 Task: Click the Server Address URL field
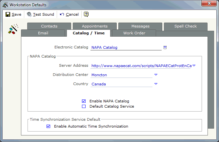coord(141,66)
